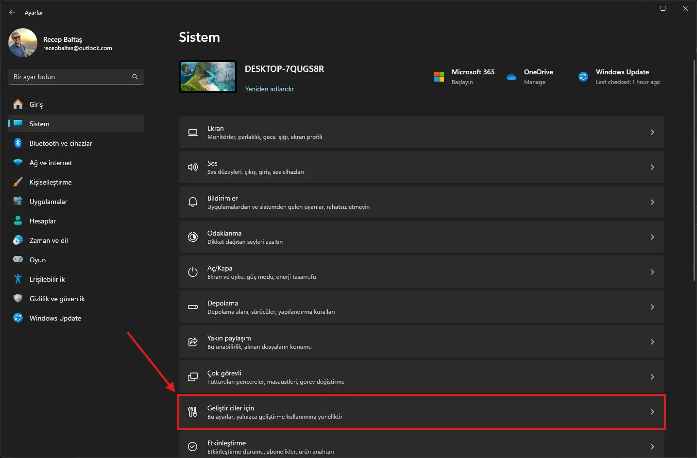The image size is (697, 458).
Task: Open Oyun settings section
Action: 76,259
